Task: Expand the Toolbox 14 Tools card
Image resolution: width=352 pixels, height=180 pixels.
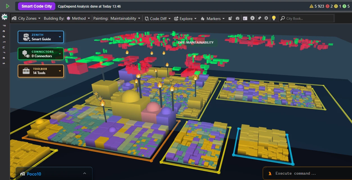Action: (x=41, y=71)
